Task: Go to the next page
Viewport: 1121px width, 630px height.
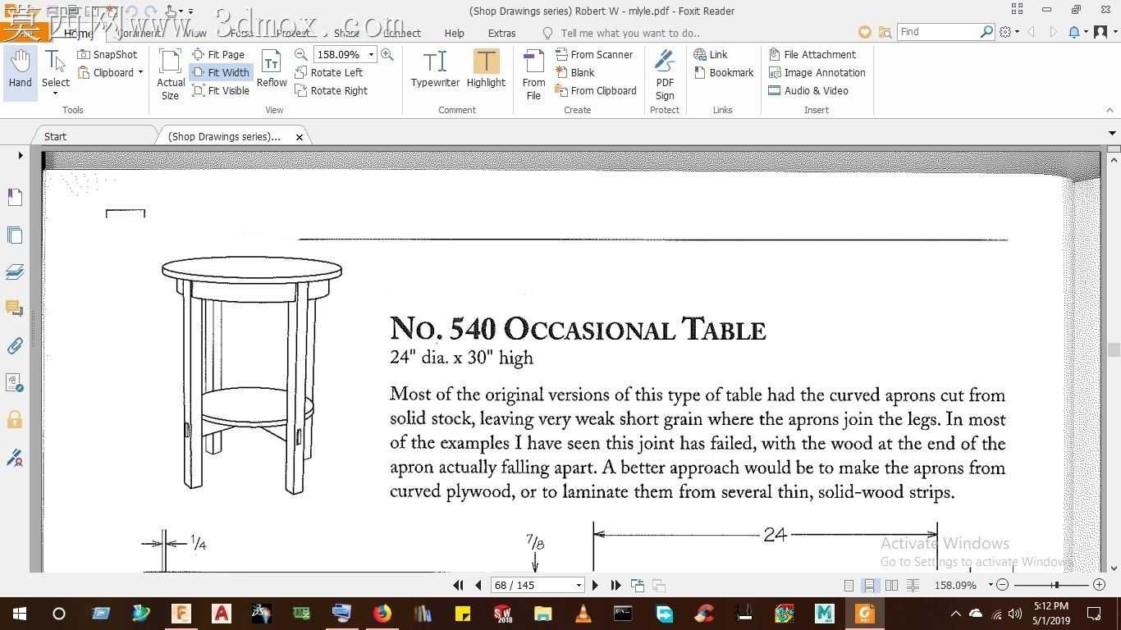Action: click(x=596, y=585)
